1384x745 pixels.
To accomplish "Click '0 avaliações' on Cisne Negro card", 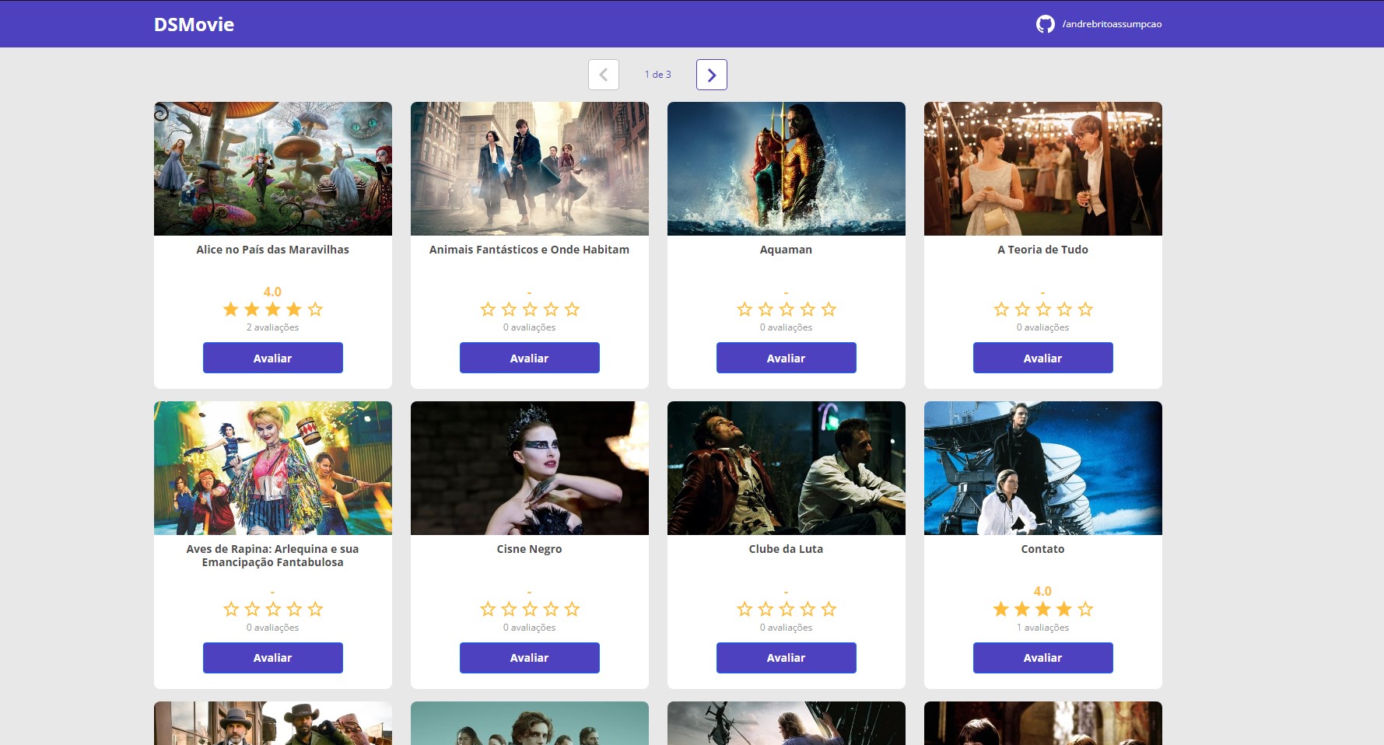I will 529,628.
